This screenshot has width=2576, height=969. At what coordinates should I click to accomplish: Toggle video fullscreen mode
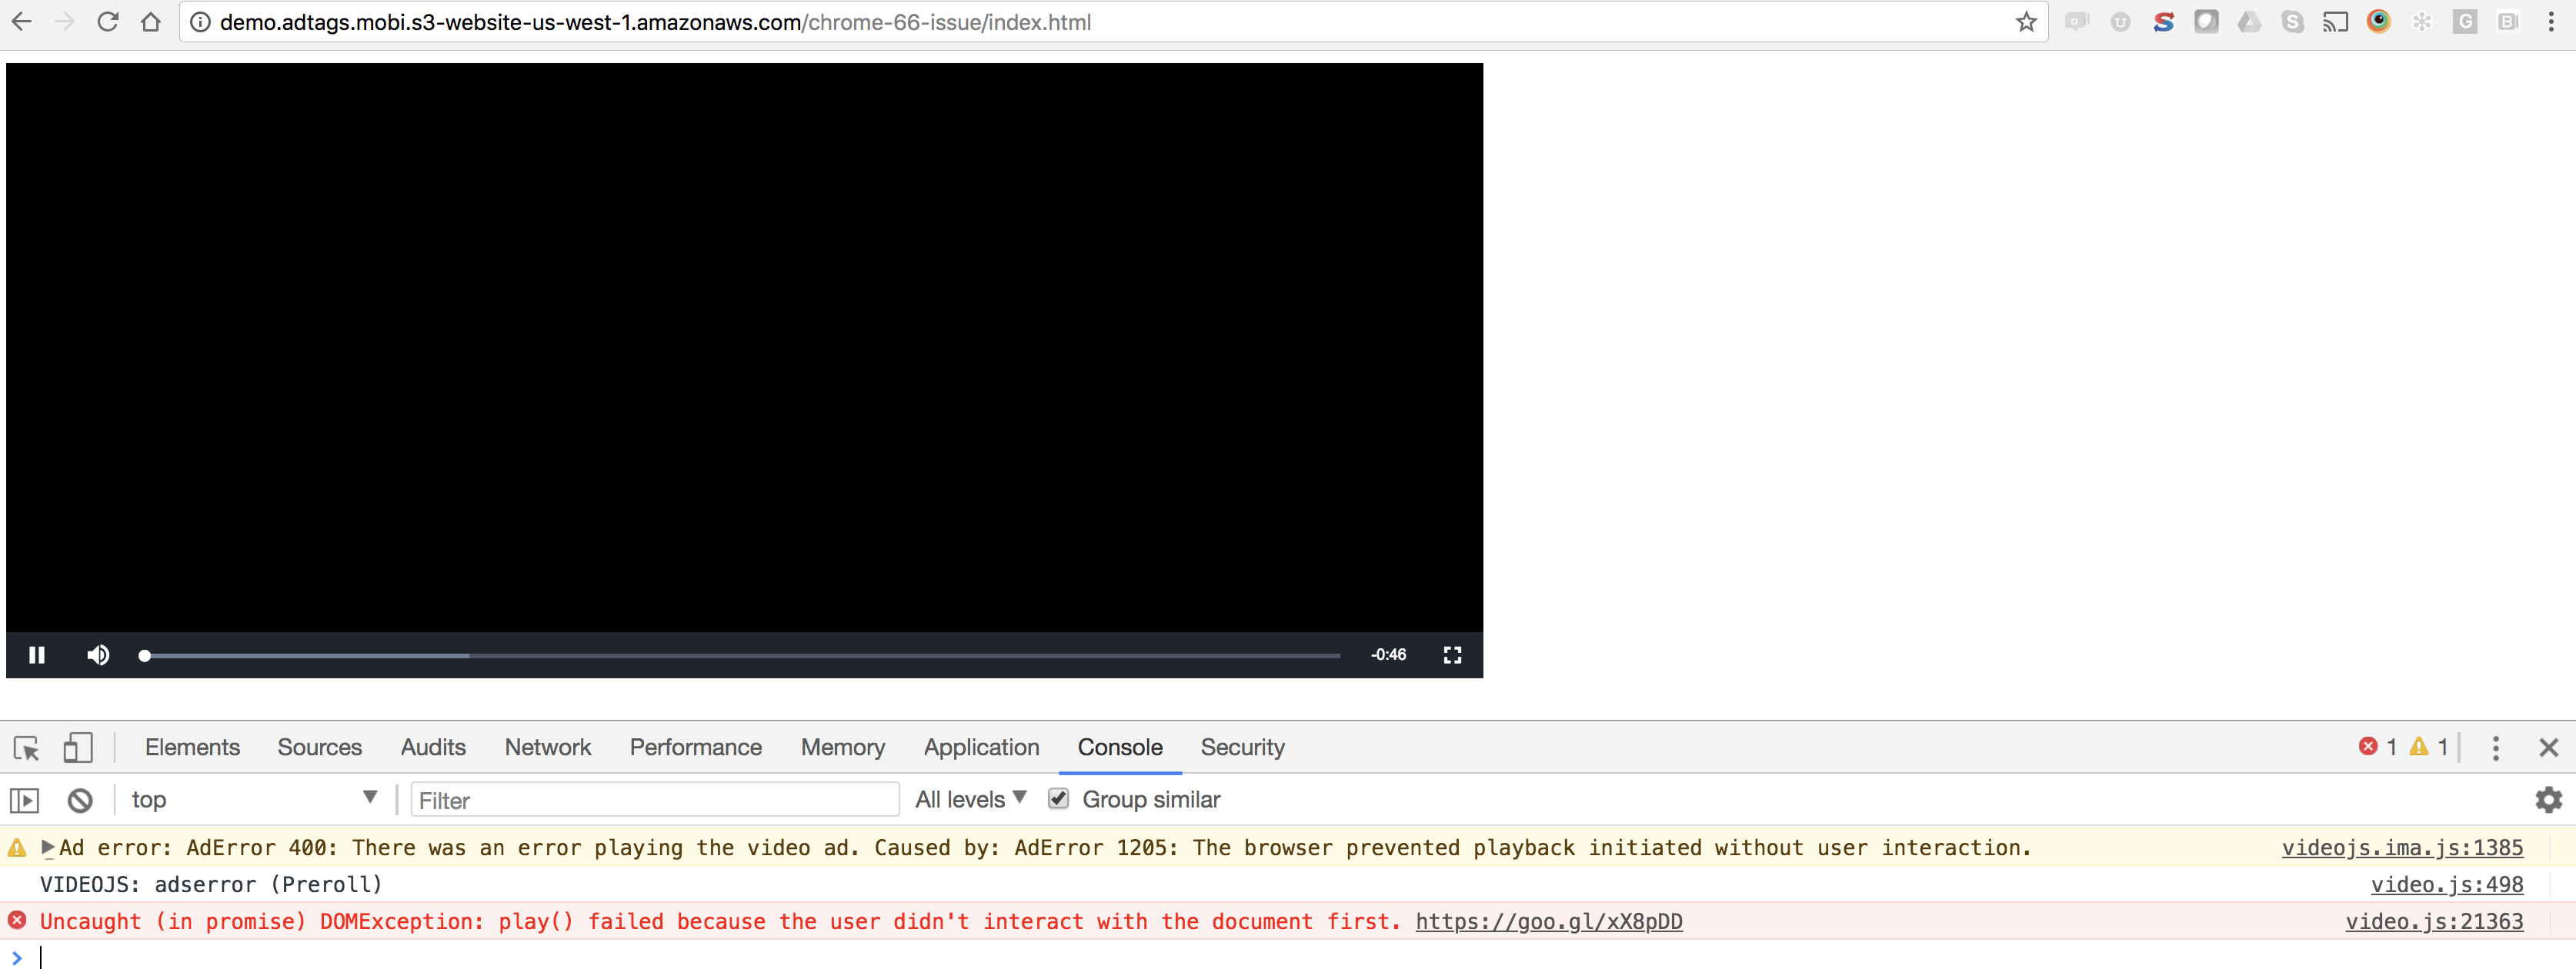(1452, 655)
